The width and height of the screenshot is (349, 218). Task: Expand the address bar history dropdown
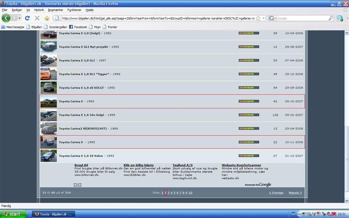264,18
